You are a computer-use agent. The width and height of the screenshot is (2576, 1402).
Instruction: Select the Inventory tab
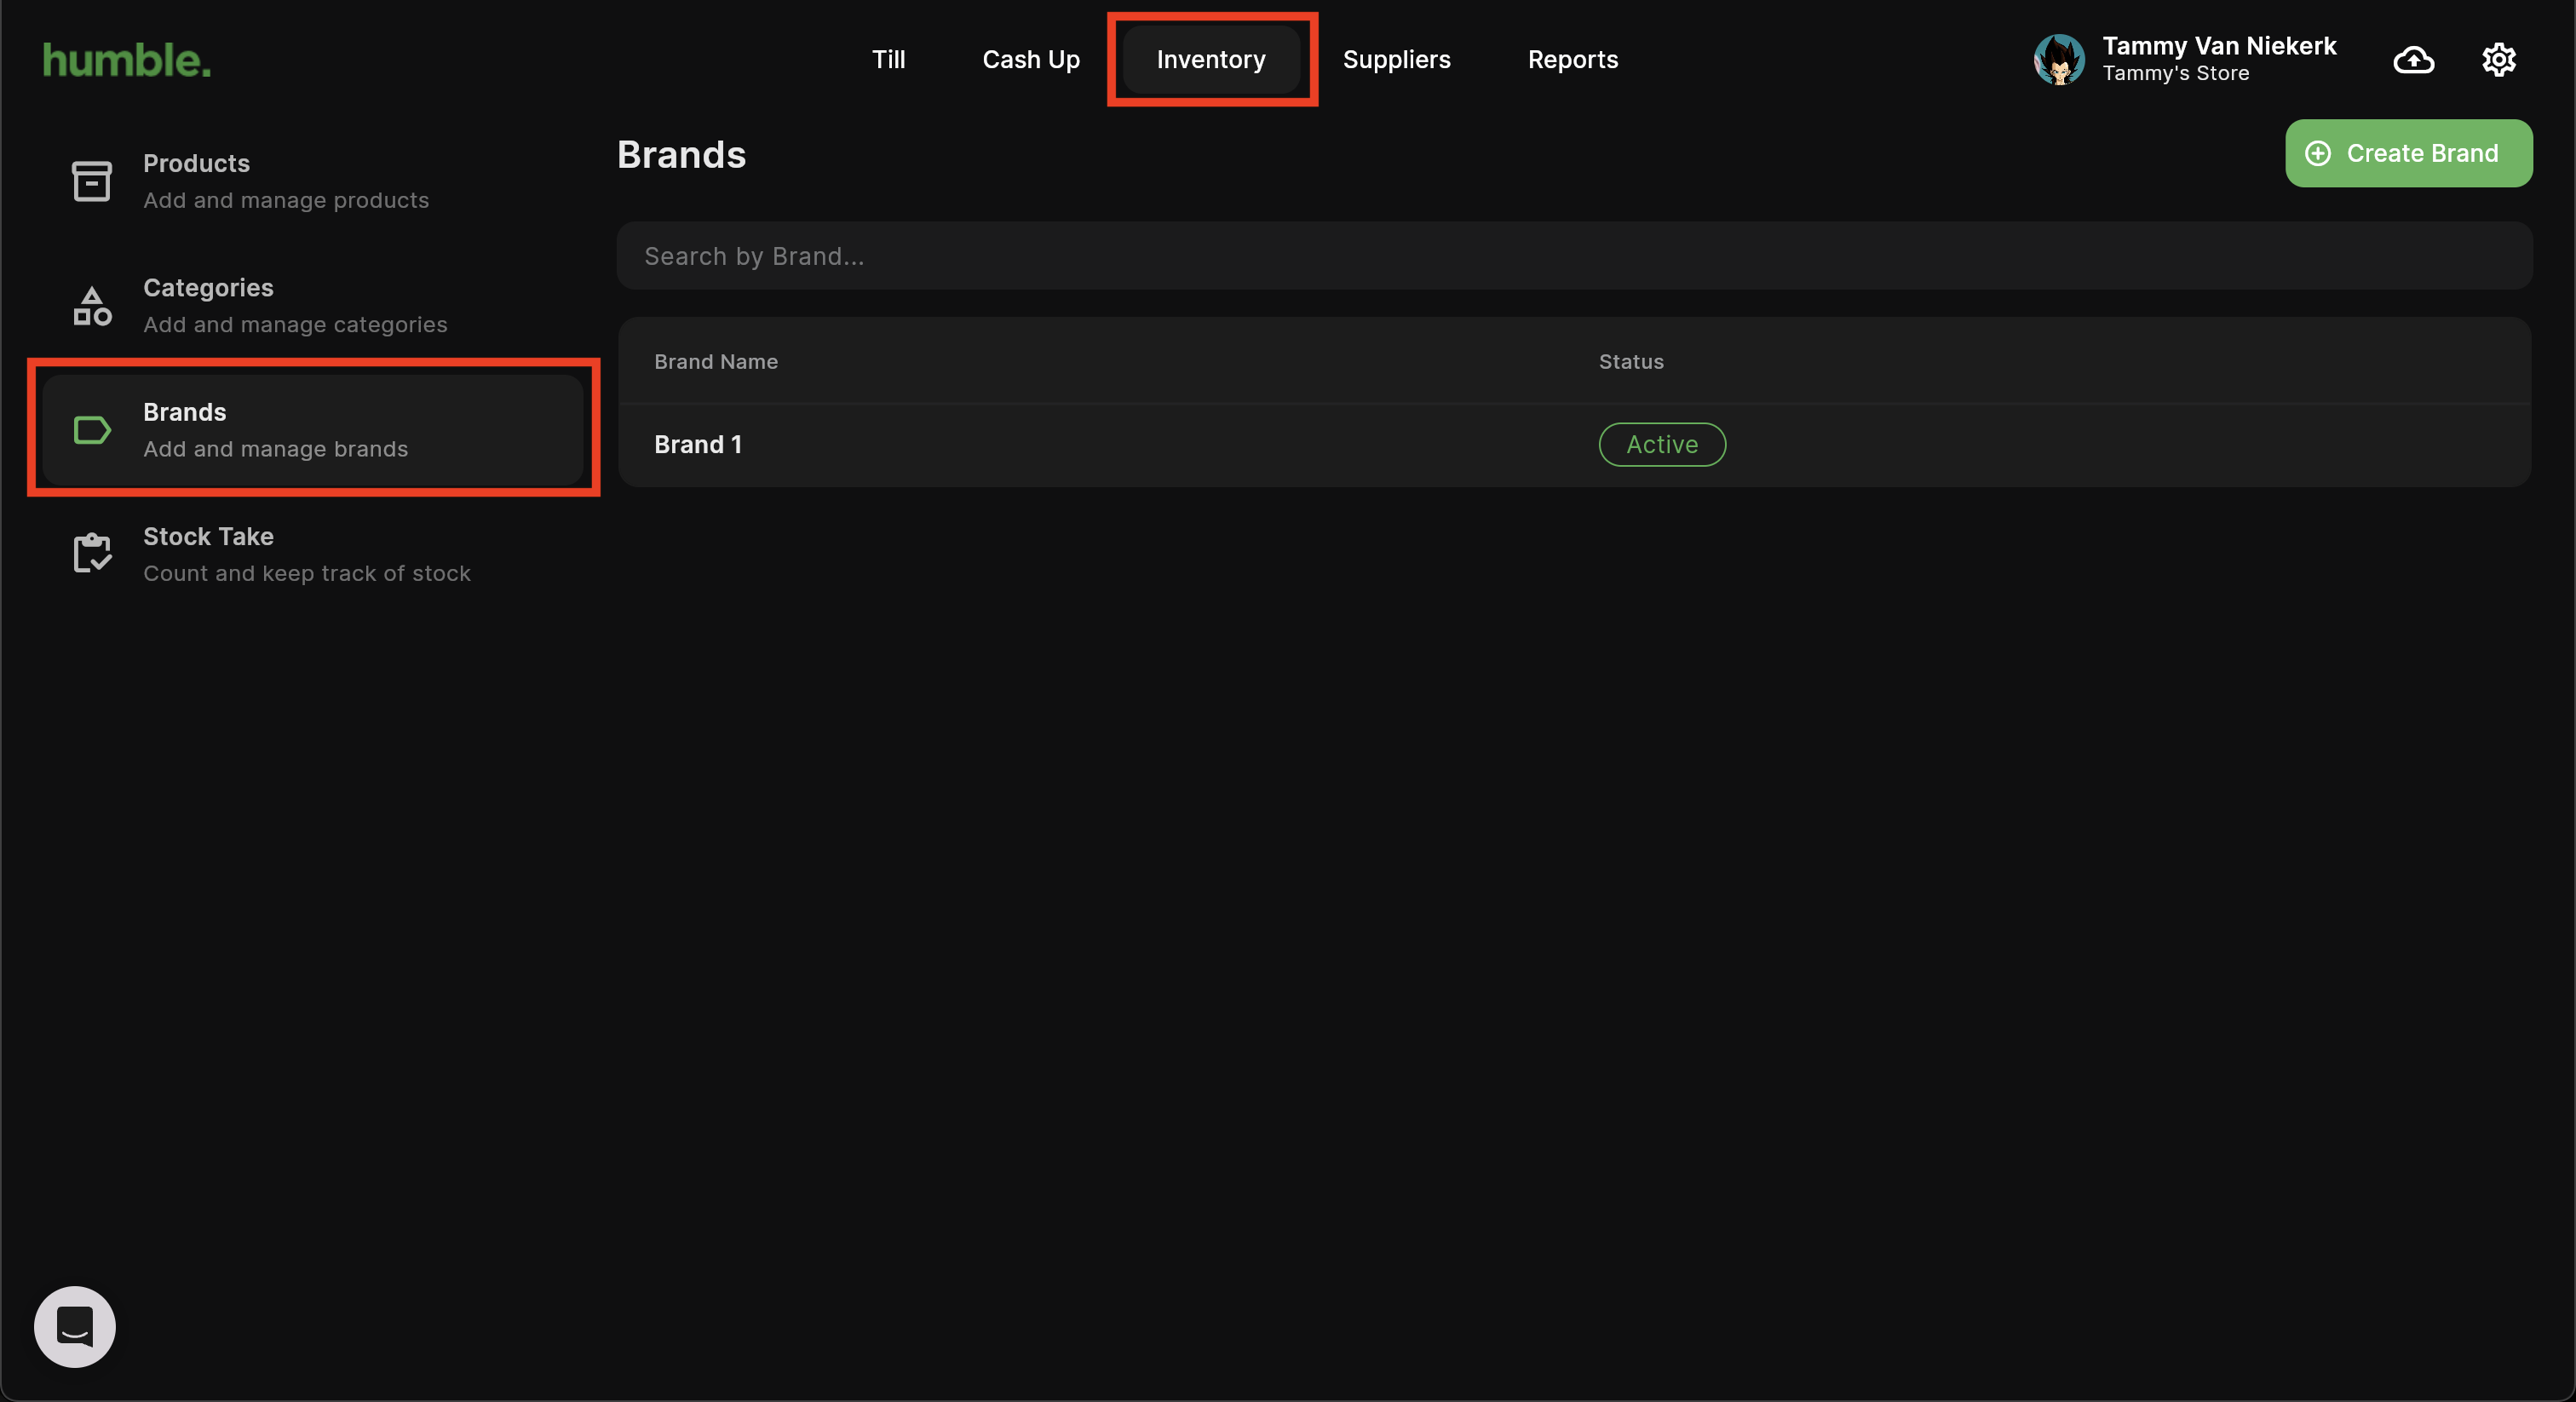1211,59
